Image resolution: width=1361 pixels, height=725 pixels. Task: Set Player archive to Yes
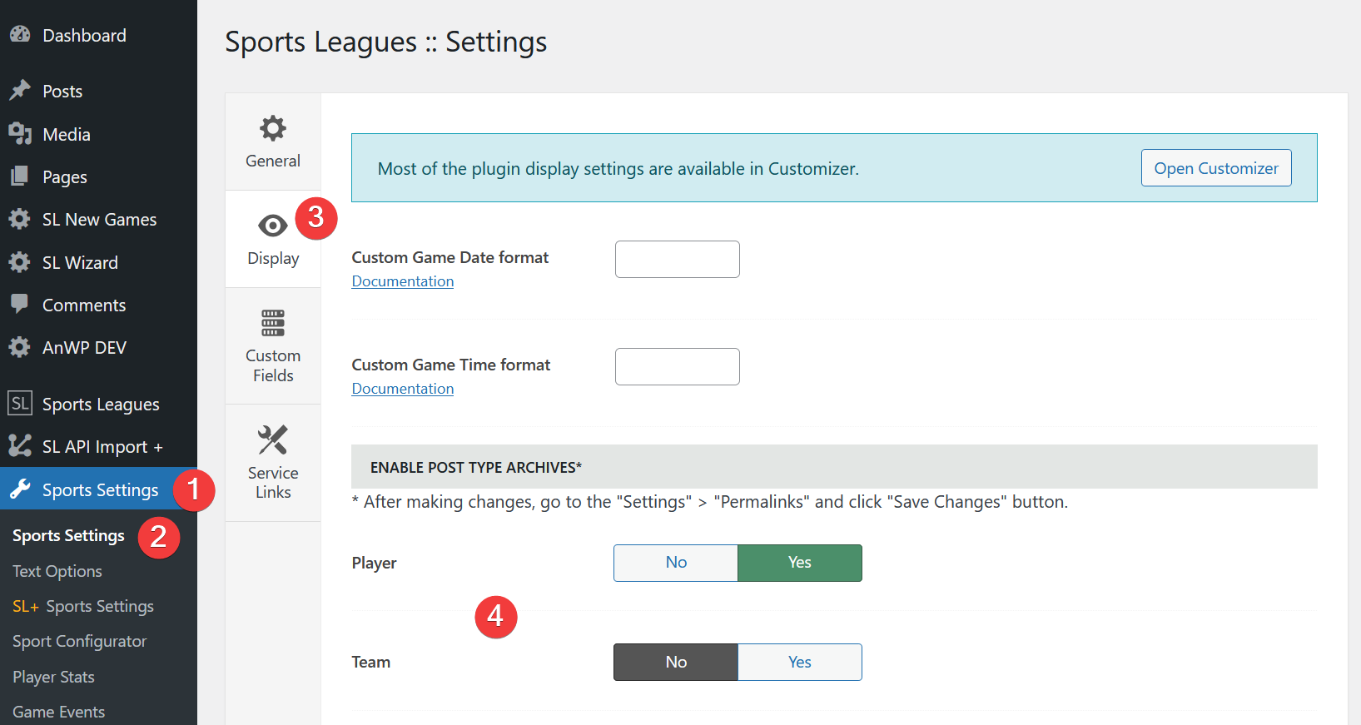800,563
